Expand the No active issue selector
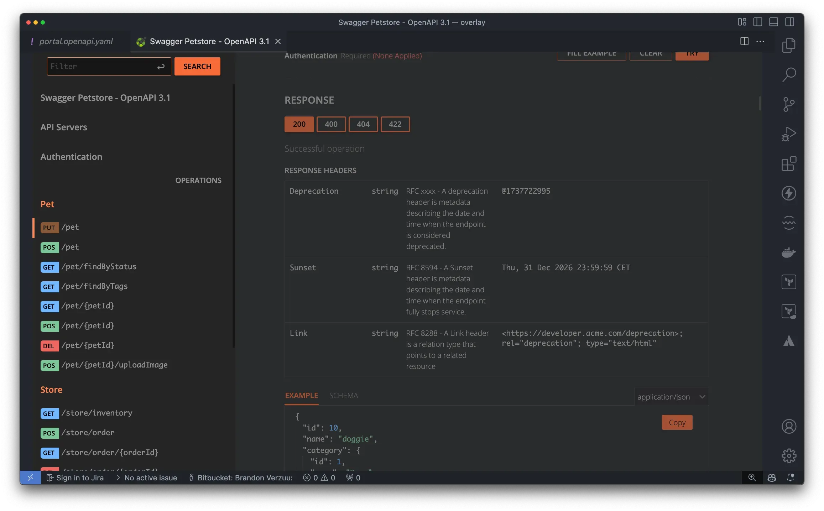The height and width of the screenshot is (511, 824). click(150, 478)
